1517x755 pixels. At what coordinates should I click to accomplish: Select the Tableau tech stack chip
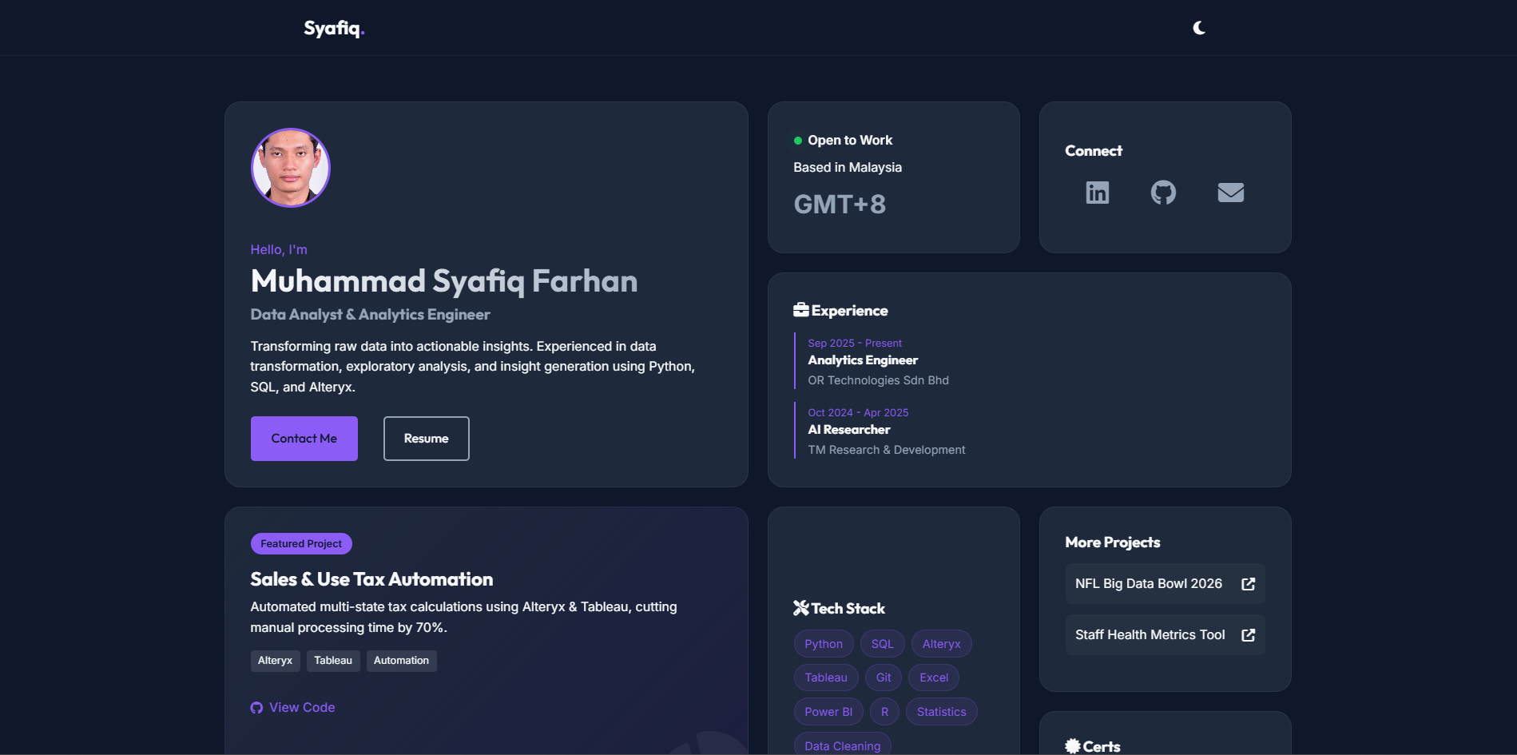tap(826, 678)
